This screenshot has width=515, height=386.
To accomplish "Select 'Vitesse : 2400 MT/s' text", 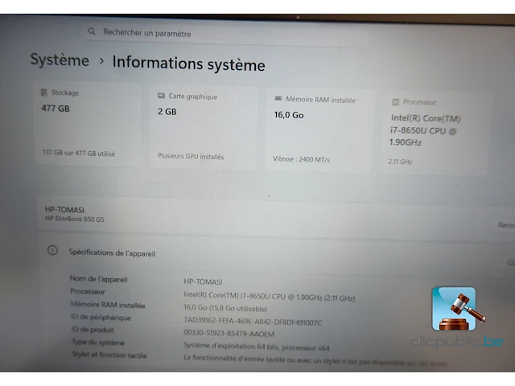I will coord(301,159).
